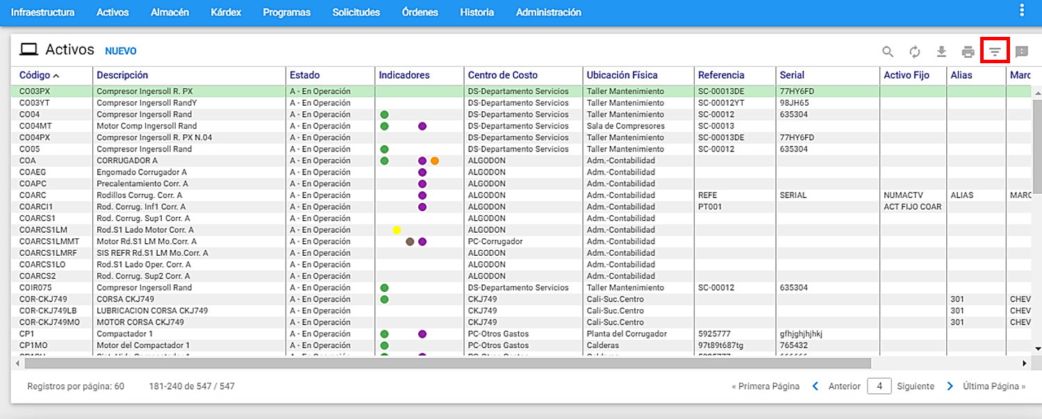Open the Activos menu
This screenshot has height=419, width=1042.
click(x=113, y=13)
